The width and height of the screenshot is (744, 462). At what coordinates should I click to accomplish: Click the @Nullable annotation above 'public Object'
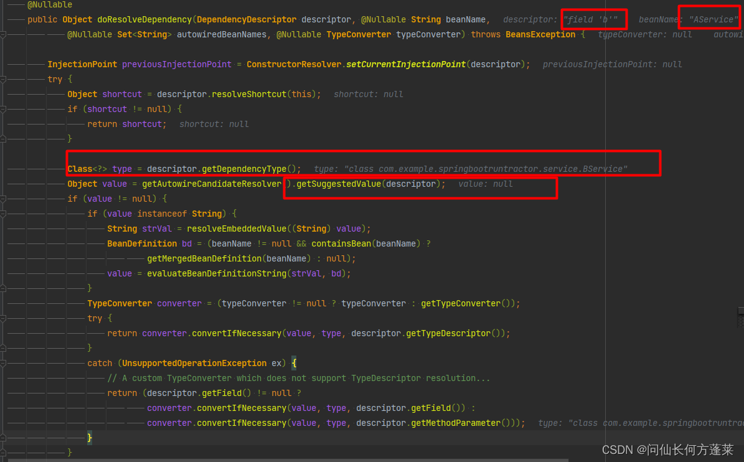50,5
